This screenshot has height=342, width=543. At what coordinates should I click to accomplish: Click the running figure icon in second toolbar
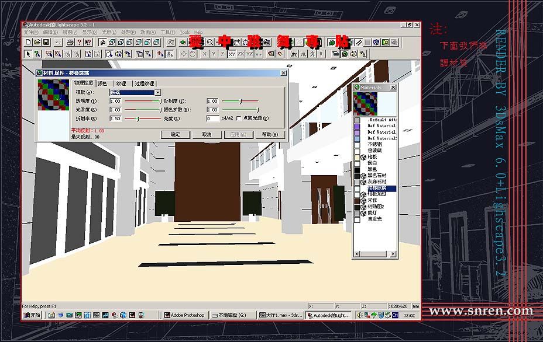(x=294, y=54)
